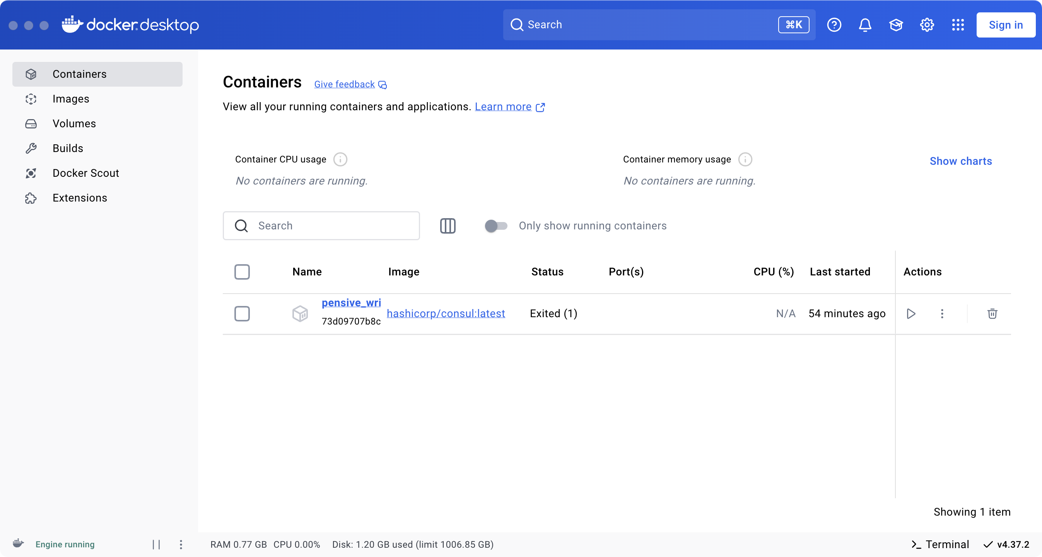Open the notifications bell icon
1042x557 pixels.
tap(865, 25)
